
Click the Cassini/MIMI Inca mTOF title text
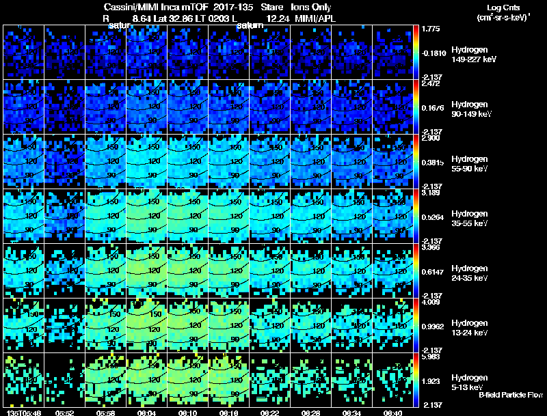(156, 8)
